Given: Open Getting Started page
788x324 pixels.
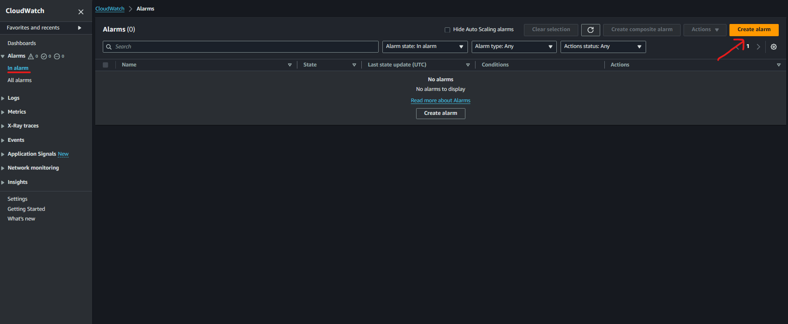Looking at the screenshot, I should tap(26, 209).
